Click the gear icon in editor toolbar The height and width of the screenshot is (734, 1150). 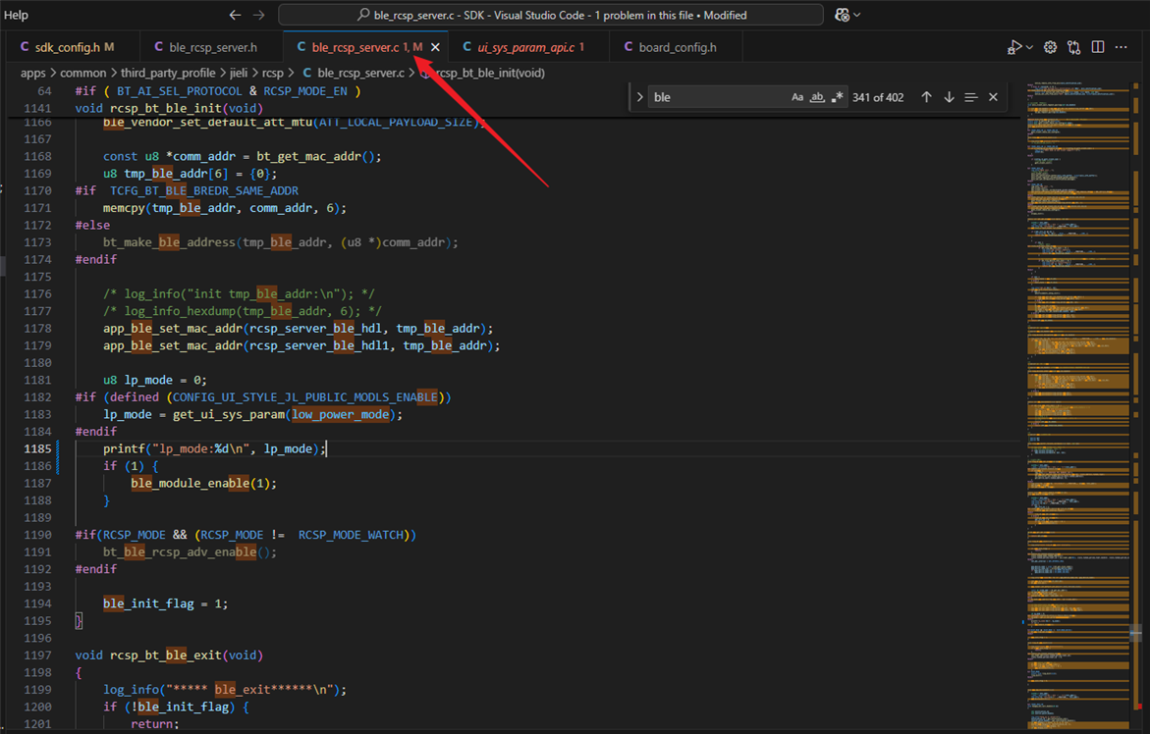click(x=1050, y=48)
